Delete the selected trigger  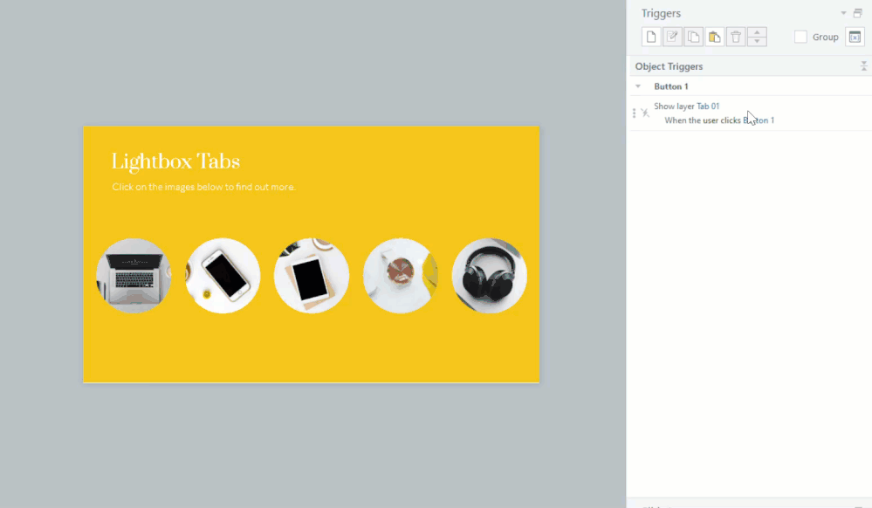pyautogui.click(x=735, y=37)
